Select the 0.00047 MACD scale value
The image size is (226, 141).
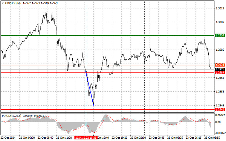pos(220,115)
